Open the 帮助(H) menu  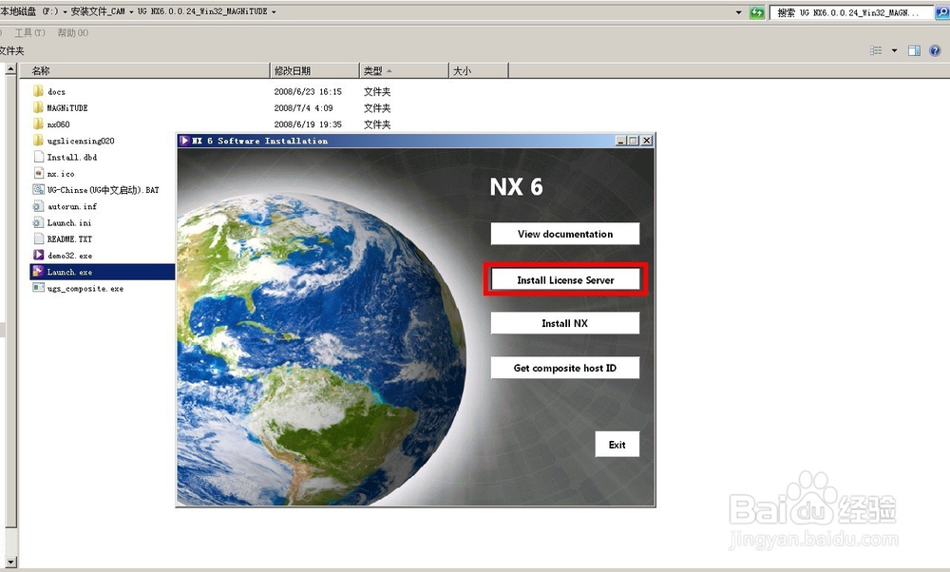coord(73,32)
